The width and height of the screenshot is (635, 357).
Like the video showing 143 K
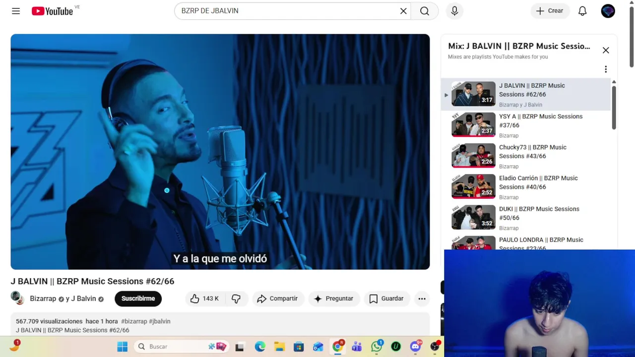(204, 298)
